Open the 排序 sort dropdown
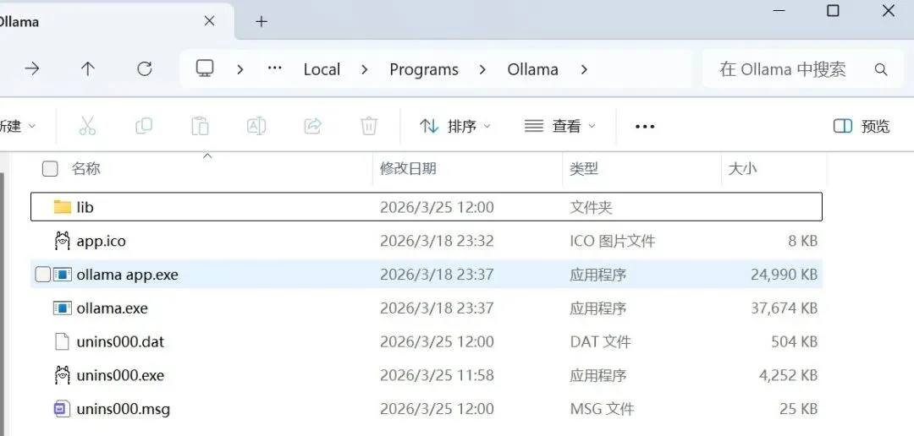Screen dimensions: 914x436 455,126
